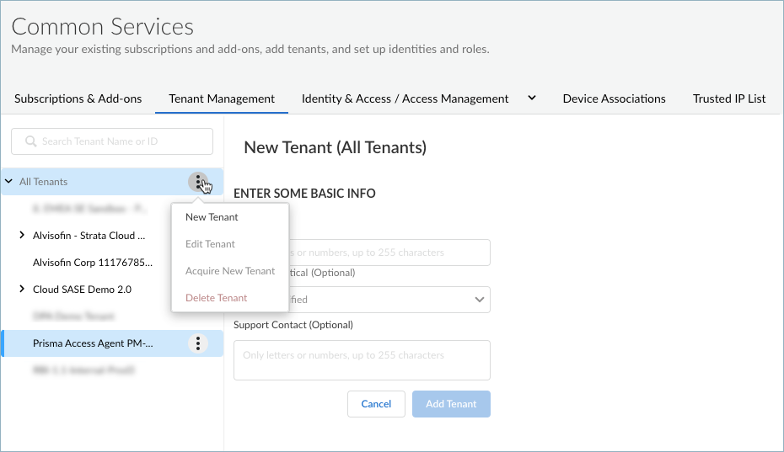Viewport: 784px width, 452px height.
Task: Click the All Tenants three-dot menu icon
Action: (x=197, y=182)
